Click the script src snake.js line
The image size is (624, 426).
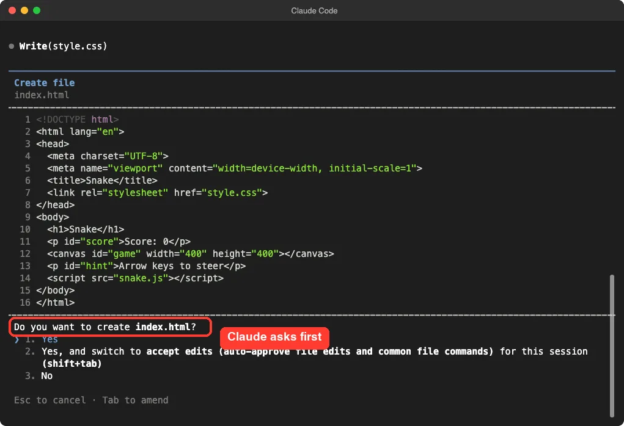point(135,278)
